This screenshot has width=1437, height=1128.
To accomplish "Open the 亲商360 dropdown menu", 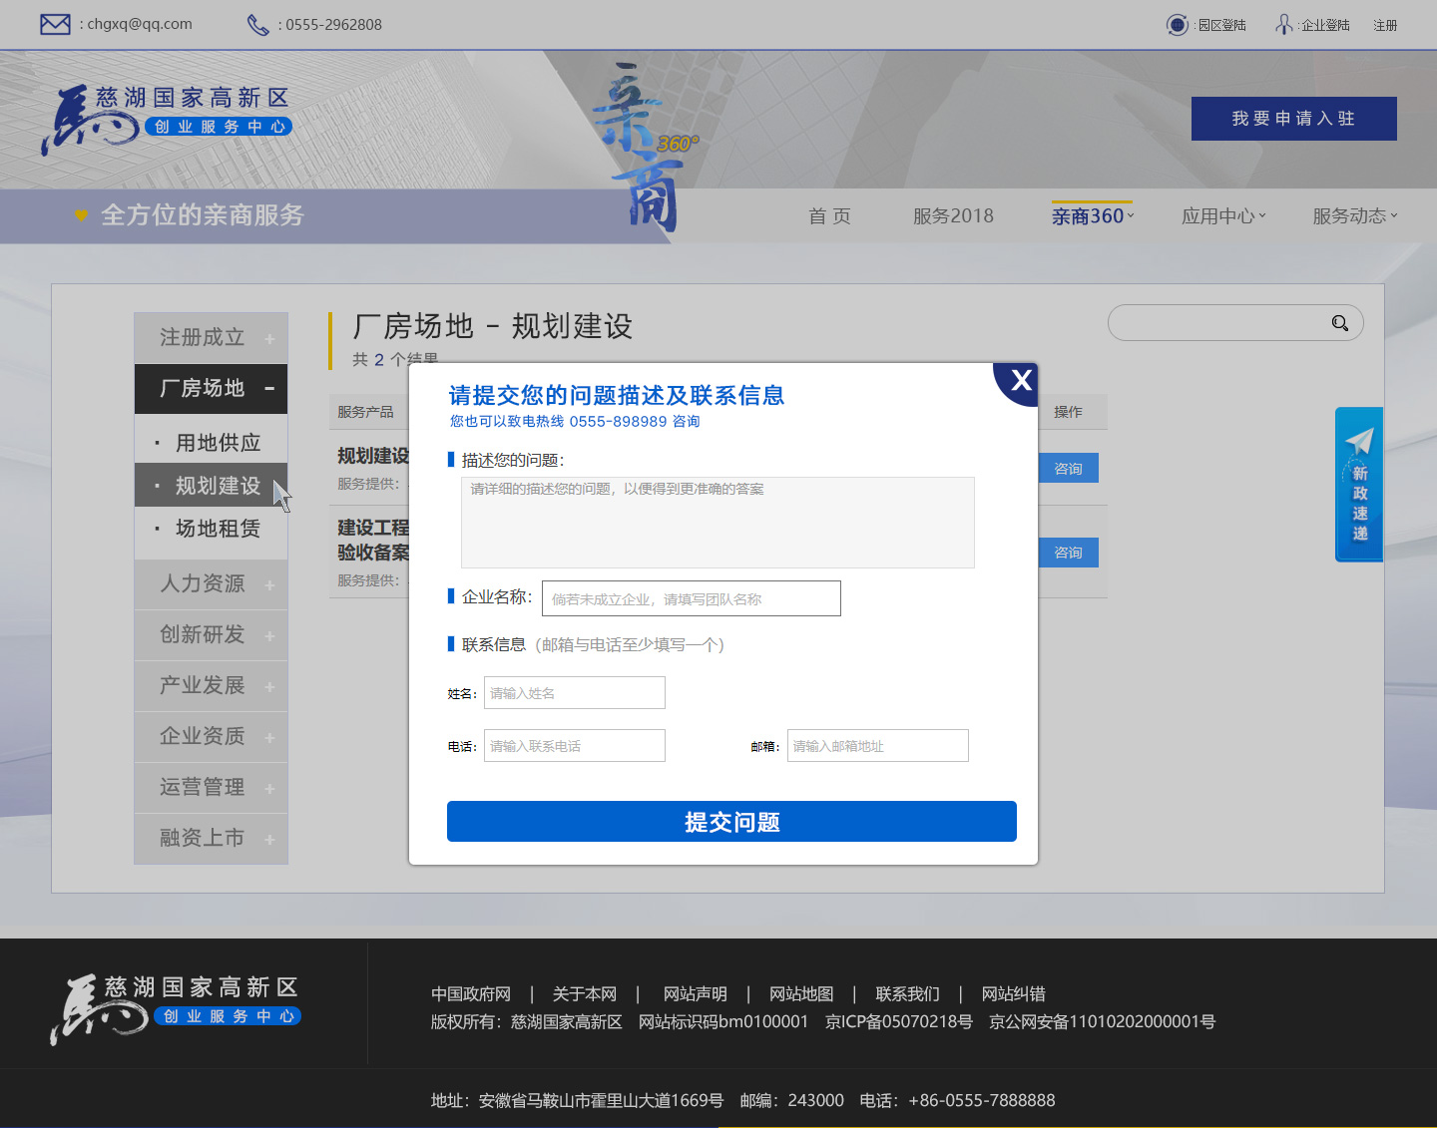I will tap(1093, 216).
